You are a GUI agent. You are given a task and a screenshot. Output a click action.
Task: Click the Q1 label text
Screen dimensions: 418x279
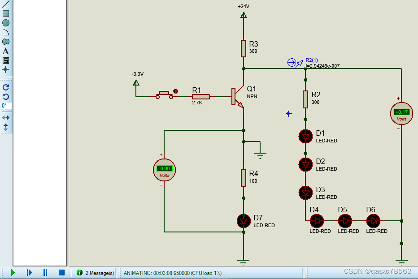coord(252,89)
